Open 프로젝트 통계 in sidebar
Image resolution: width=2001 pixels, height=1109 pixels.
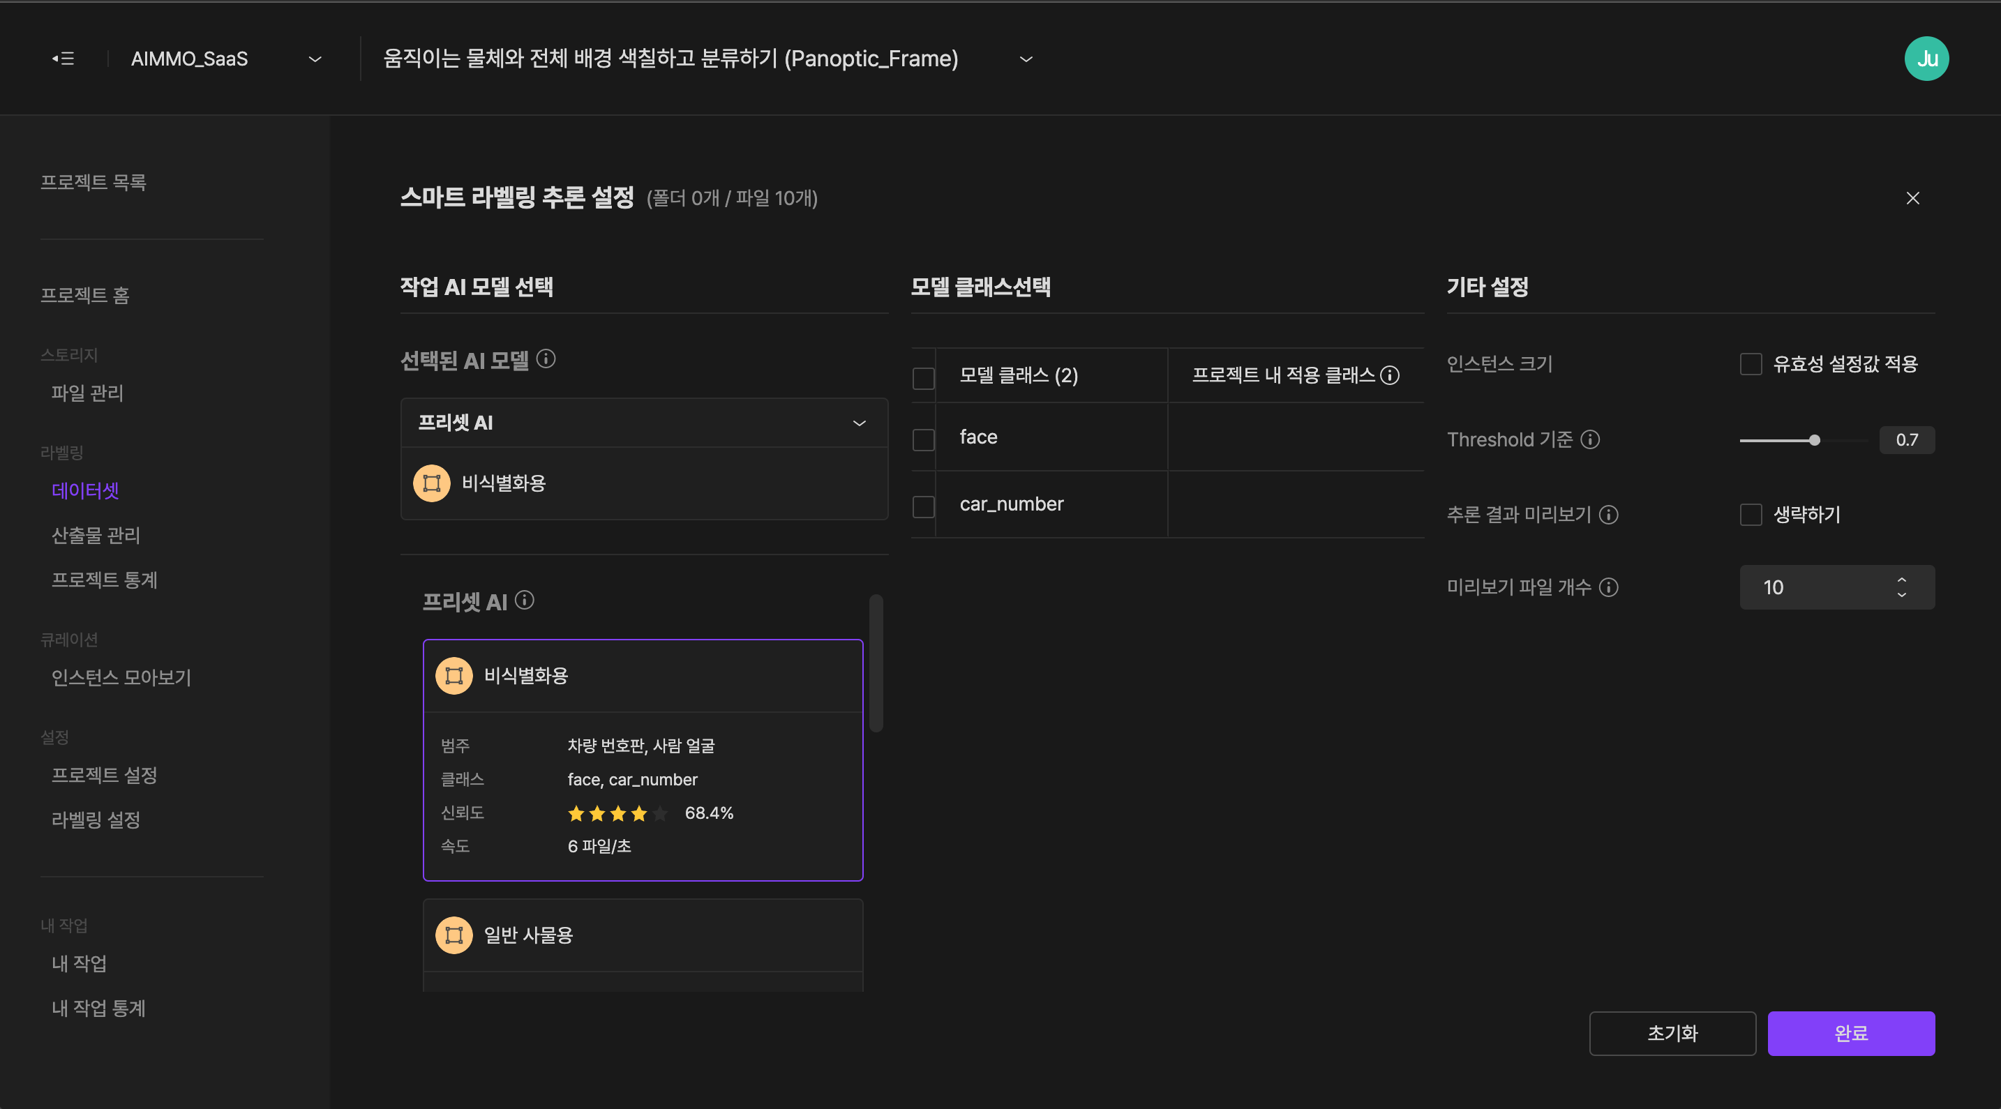click(x=104, y=580)
